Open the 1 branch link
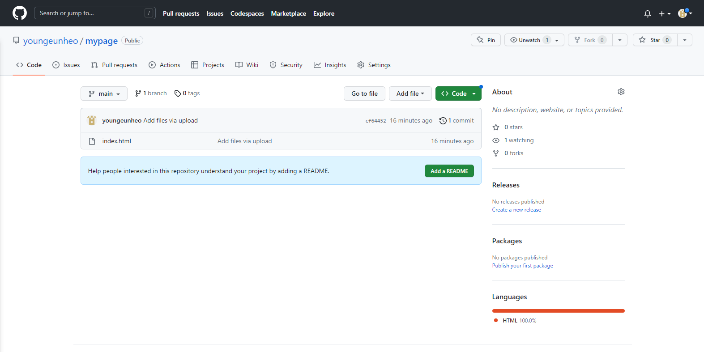Viewport: 704px width, 352px height. (151, 93)
